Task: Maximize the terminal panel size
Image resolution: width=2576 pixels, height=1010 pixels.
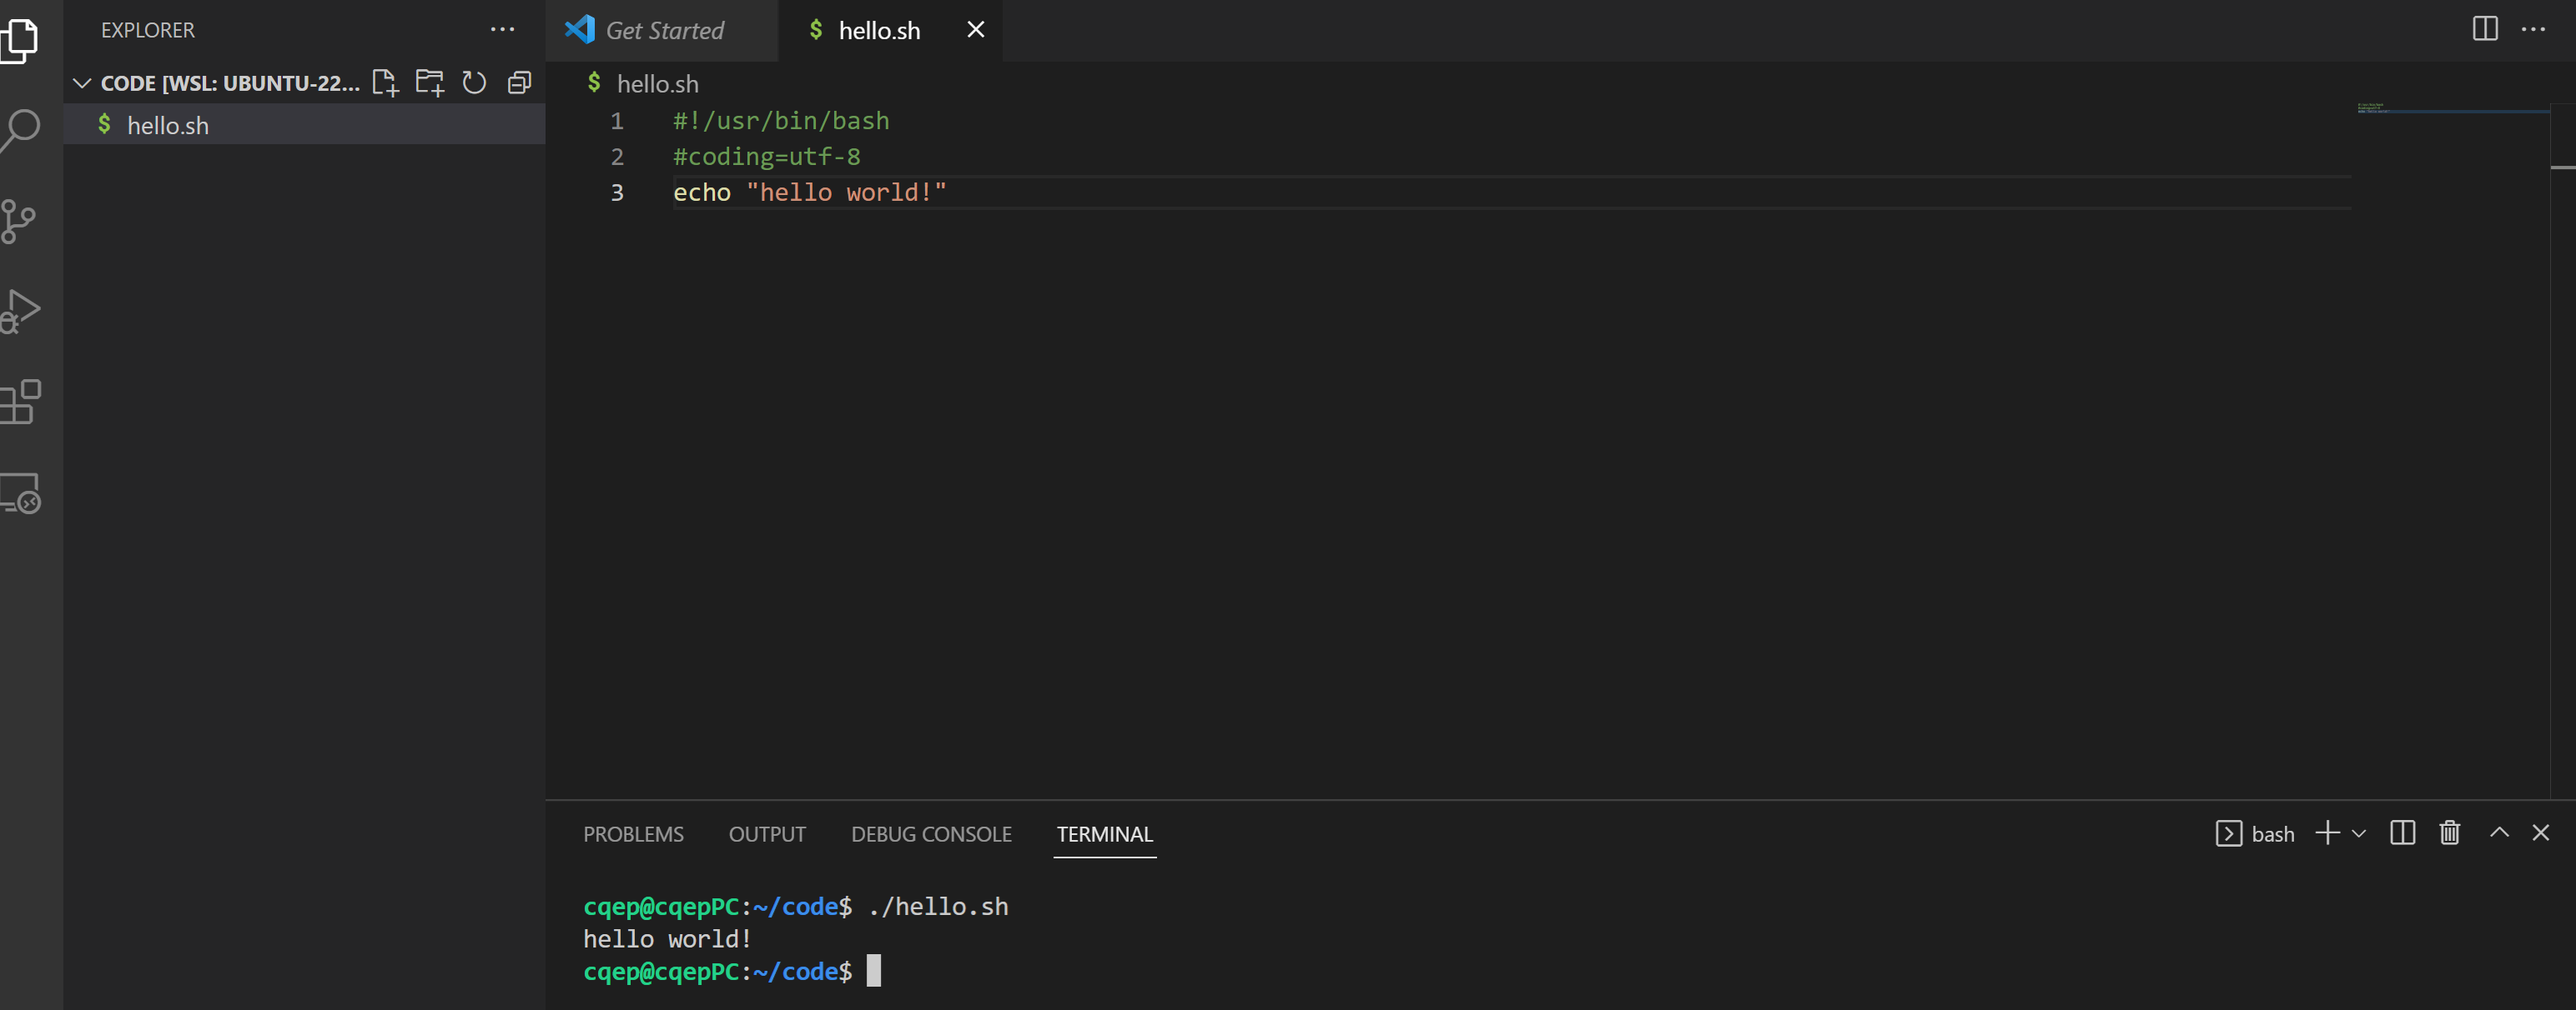Action: click(2498, 833)
